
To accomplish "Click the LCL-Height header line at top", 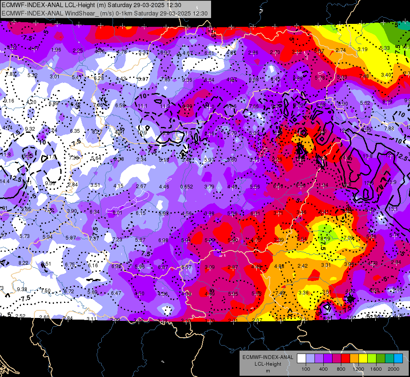I will [91, 5].
